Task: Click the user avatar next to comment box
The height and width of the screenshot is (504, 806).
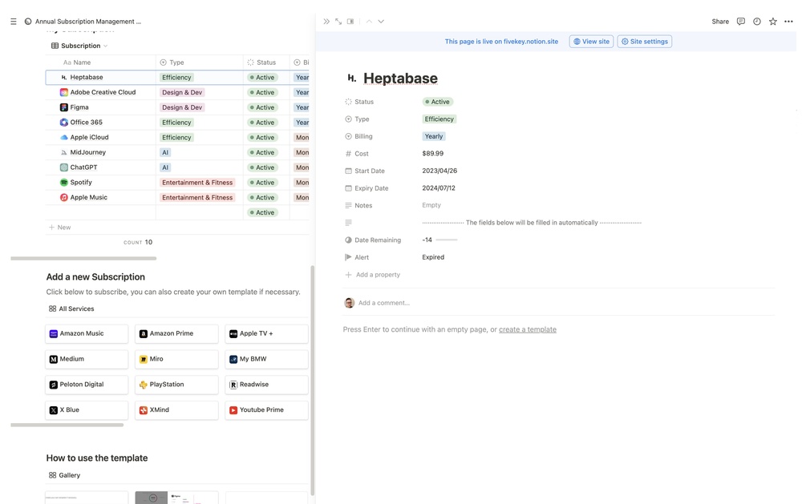Action: 349,303
